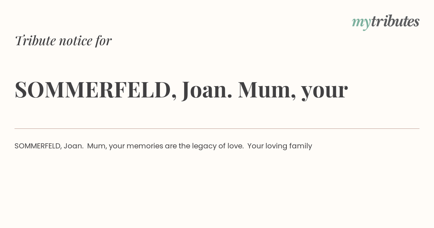
Task: Click the word "for" in italic subtitle
Action: [103, 41]
